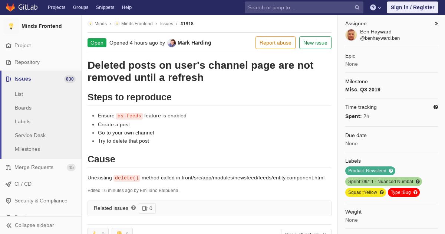
Task: Click Minds breadcrumb link
Action: tap(100, 24)
